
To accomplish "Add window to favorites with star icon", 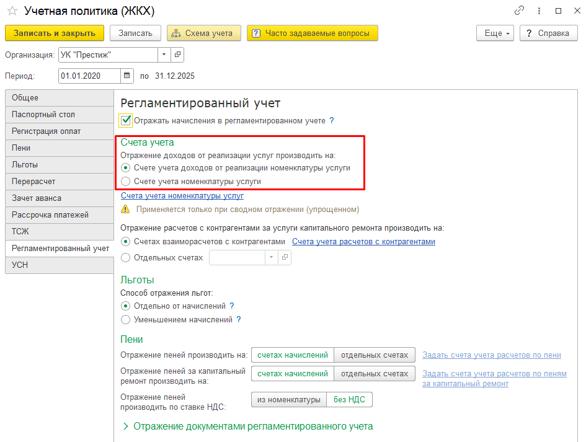I will coord(12,11).
